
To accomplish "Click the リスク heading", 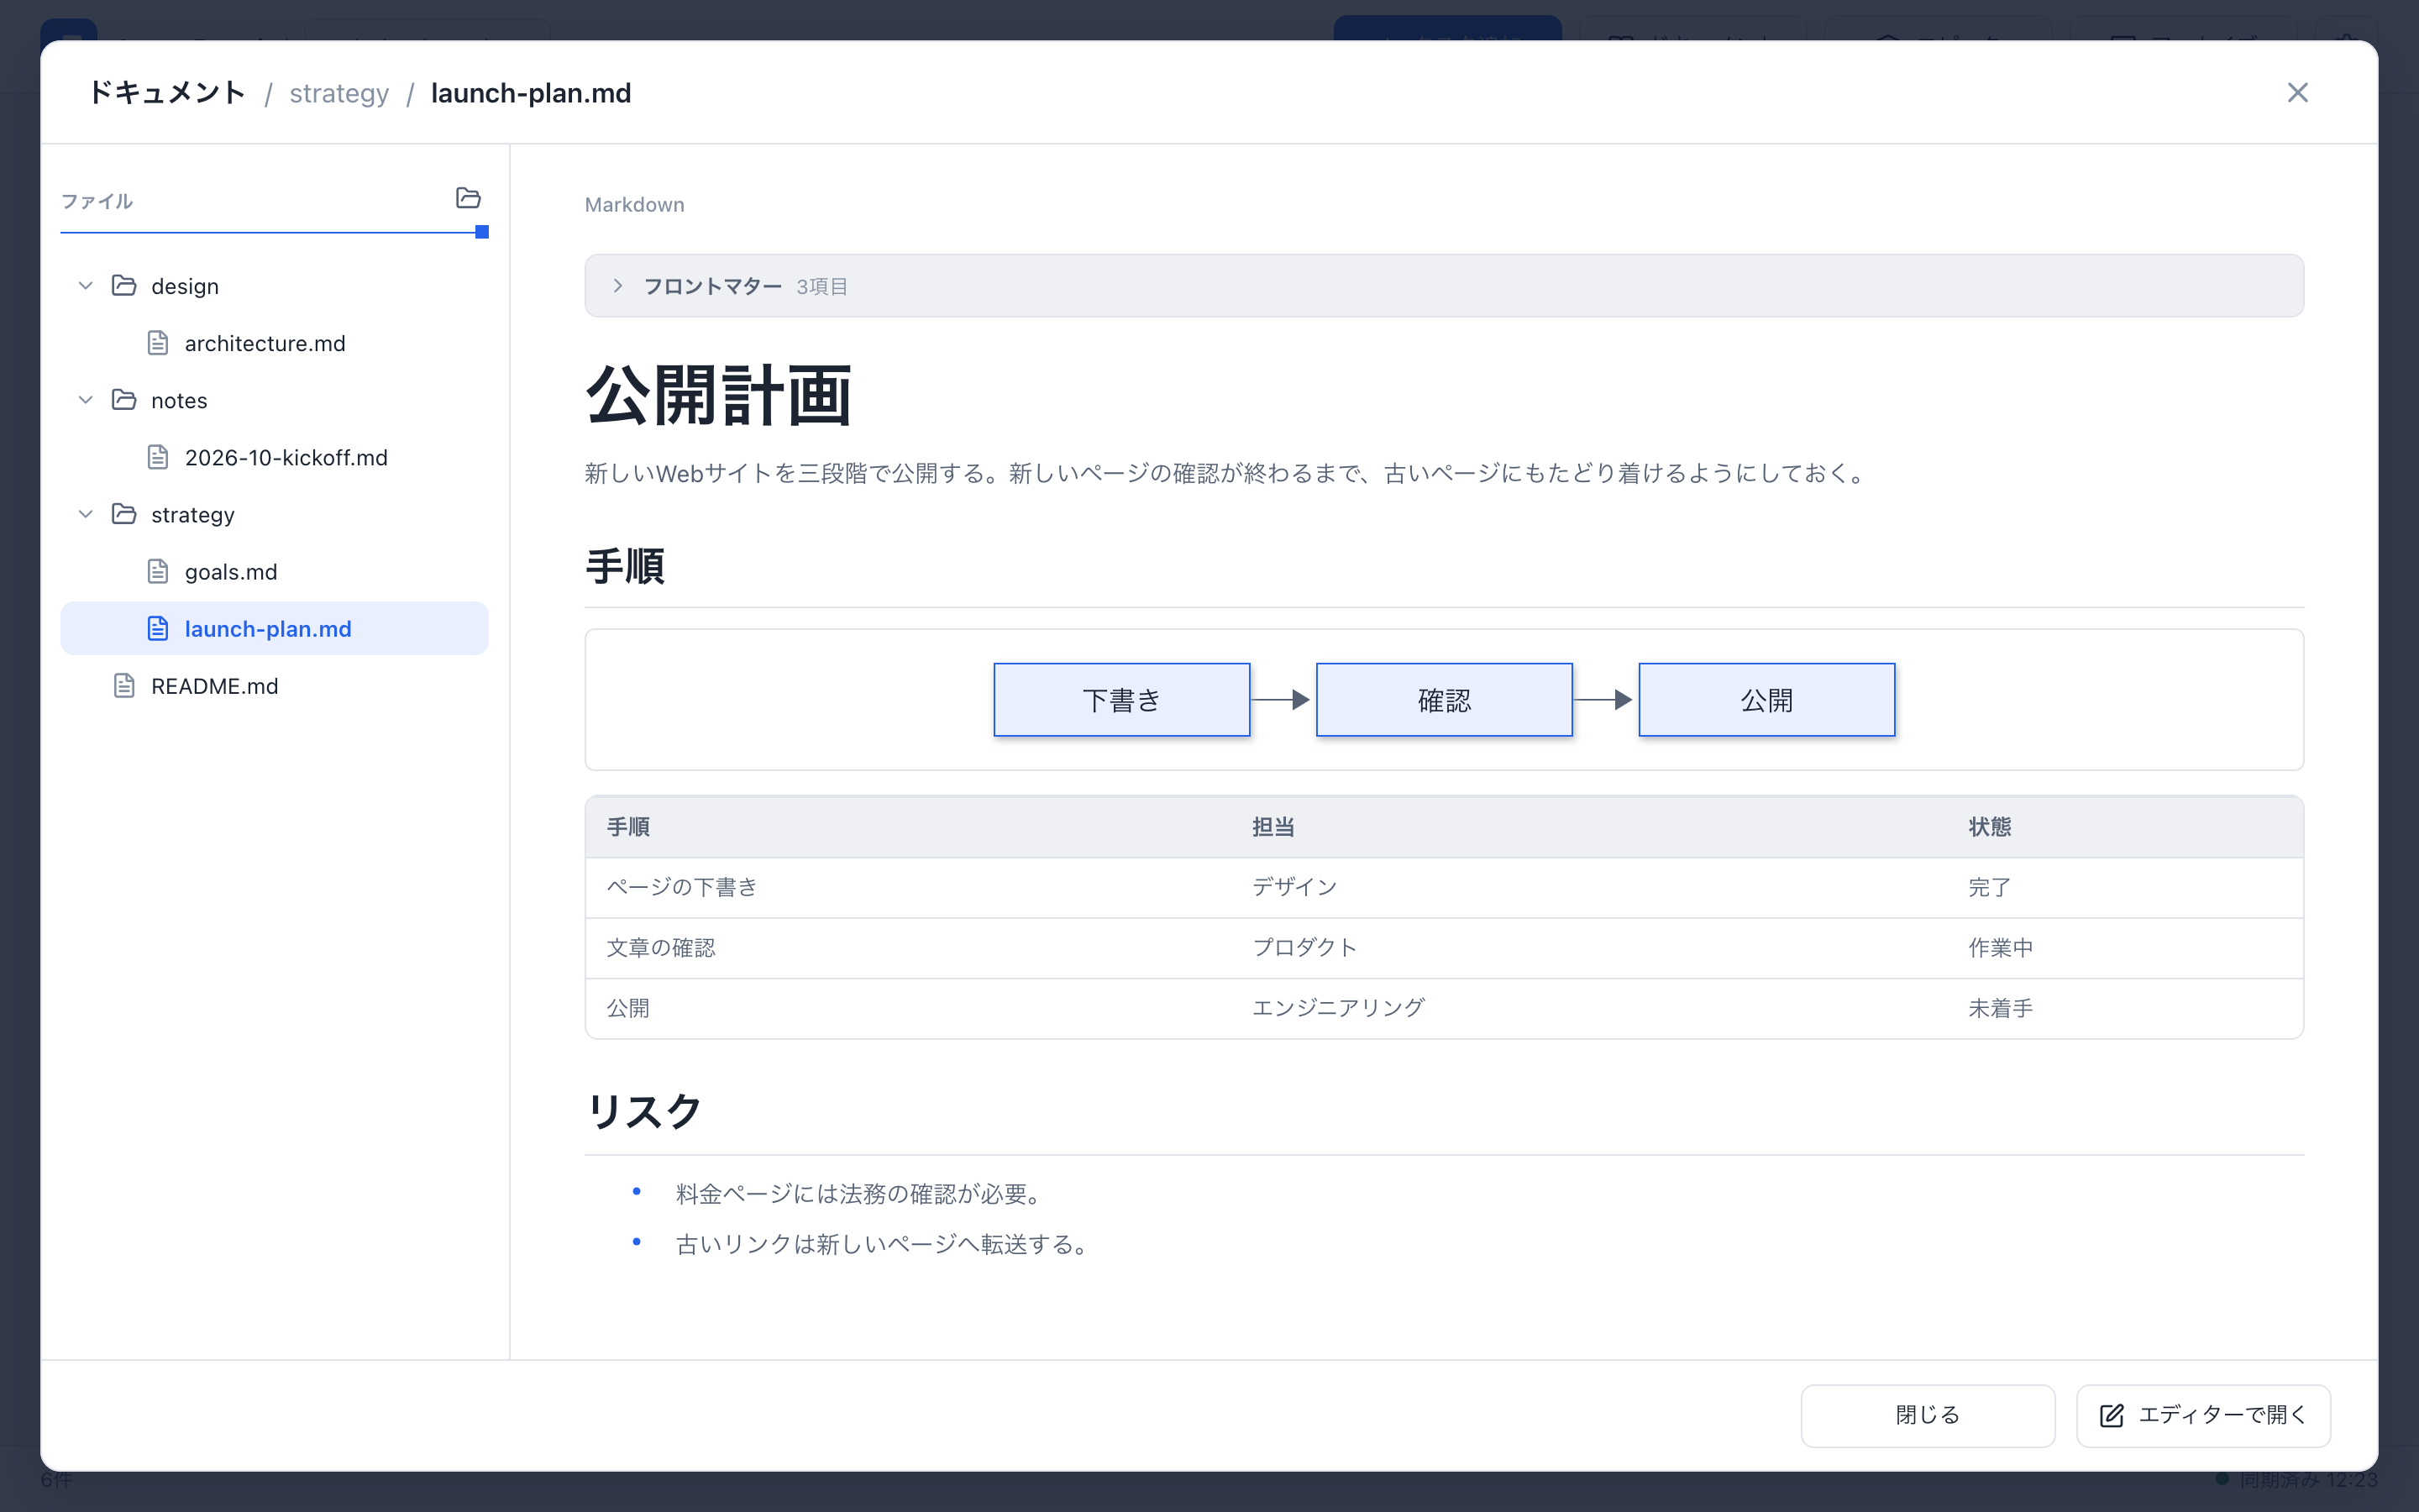I will tap(643, 1111).
